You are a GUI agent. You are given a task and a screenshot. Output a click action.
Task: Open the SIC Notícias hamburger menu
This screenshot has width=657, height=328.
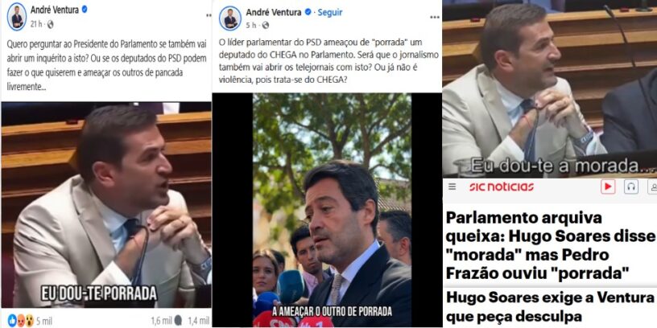[x=452, y=187]
